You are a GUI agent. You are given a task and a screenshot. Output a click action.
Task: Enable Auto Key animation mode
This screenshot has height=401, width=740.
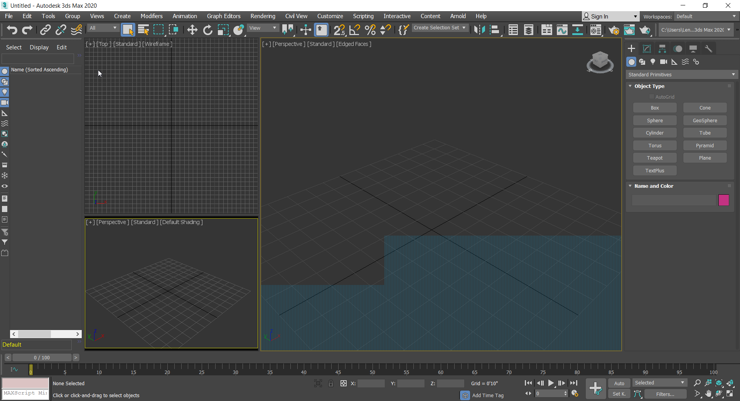pos(619,383)
